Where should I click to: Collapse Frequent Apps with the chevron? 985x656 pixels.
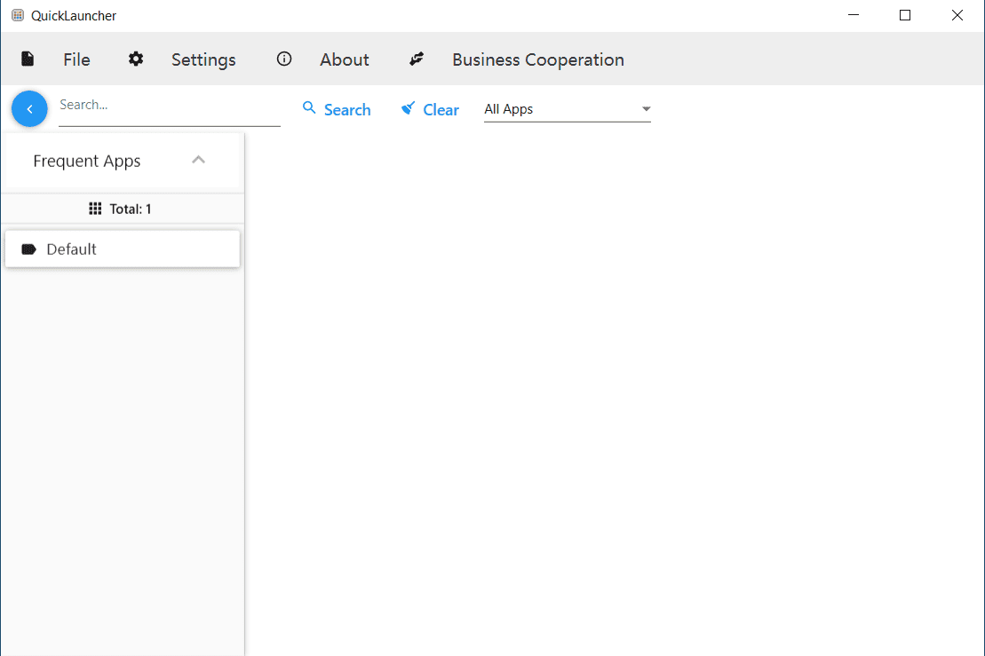coord(199,161)
